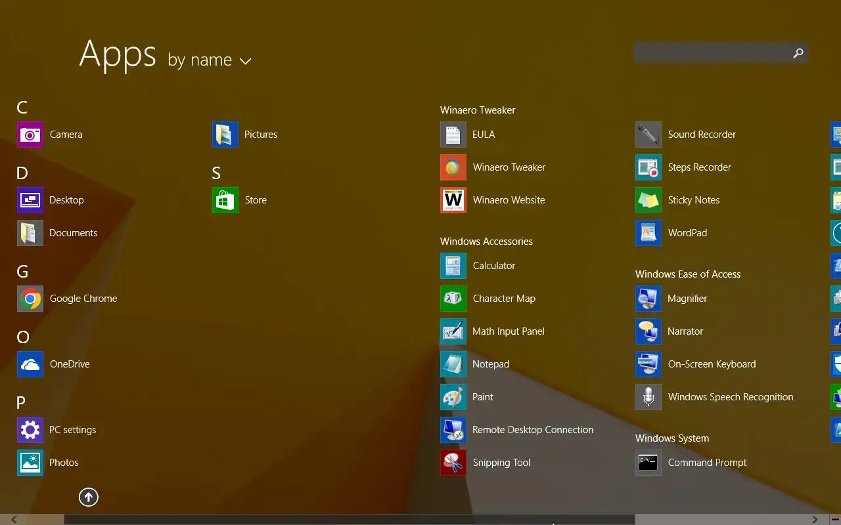Open the Camera app icon
The height and width of the screenshot is (525, 841).
[30, 135]
